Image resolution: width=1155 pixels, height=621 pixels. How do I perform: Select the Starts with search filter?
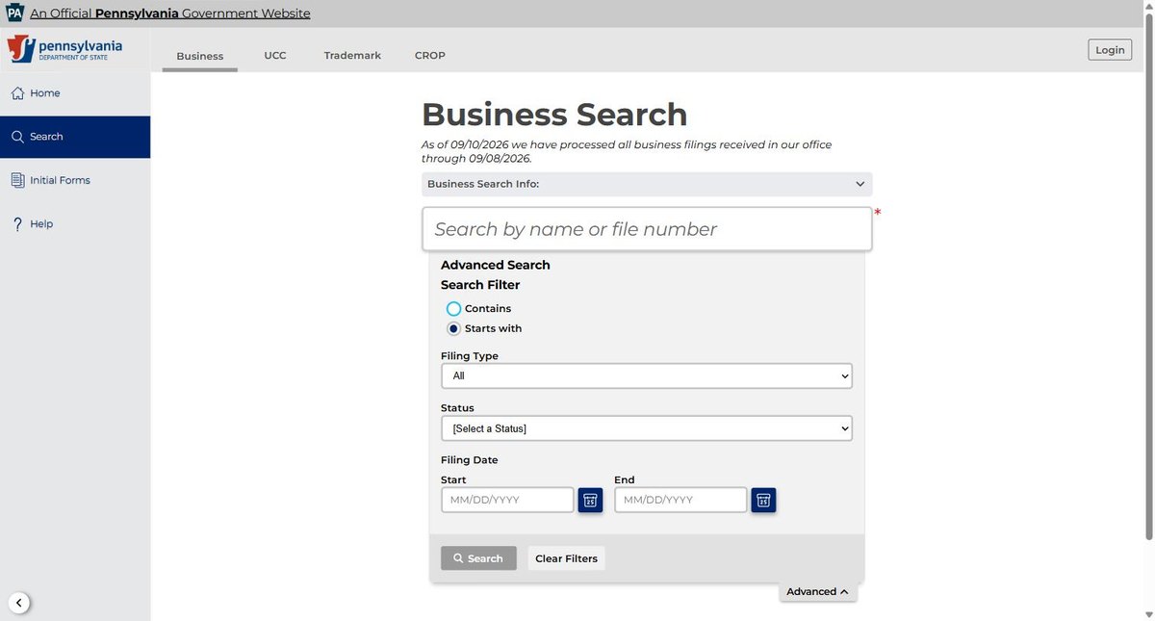[x=453, y=328]
